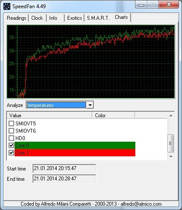This screenshot has width=182, height=210.
Task: Enable the SMIOVT6 checkbox
Action: [11, 131]
